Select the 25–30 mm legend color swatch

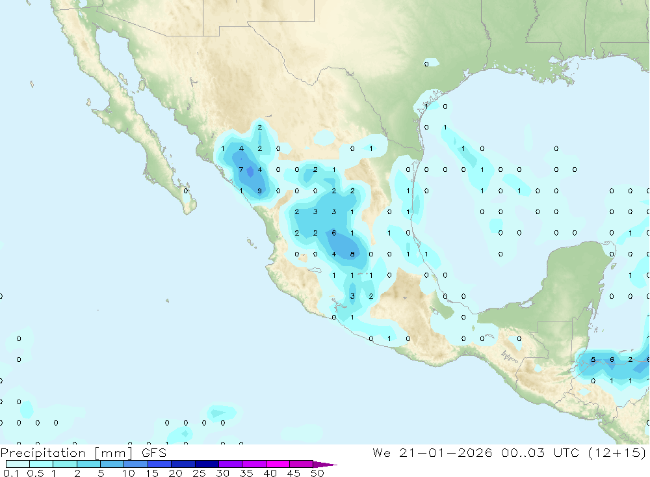[207, 464]
